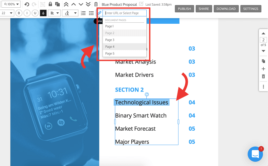
Task: Open text alignment dropdown
Action: pos(54,13)
